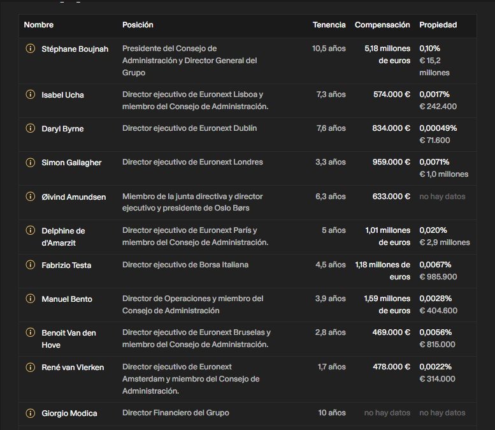Select the name Fabrizio Testa
Viewport: 495px width, 430px height.
point(66,265)
